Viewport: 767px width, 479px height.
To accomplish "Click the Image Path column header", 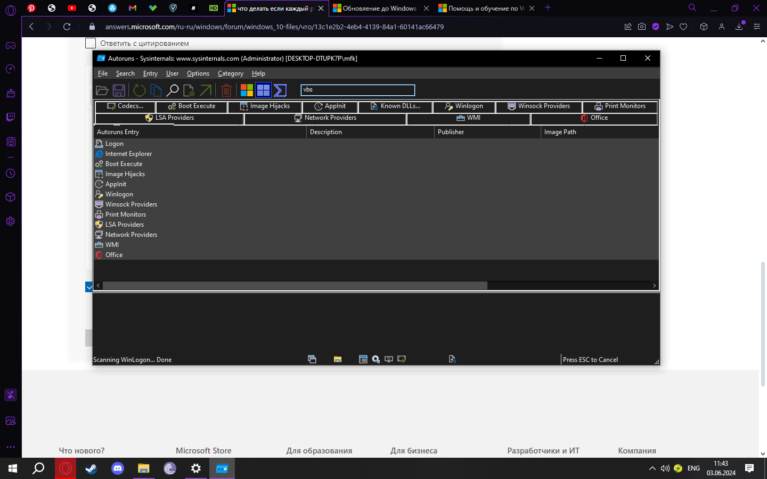I will pyautogui.click(x=600, y=132).
